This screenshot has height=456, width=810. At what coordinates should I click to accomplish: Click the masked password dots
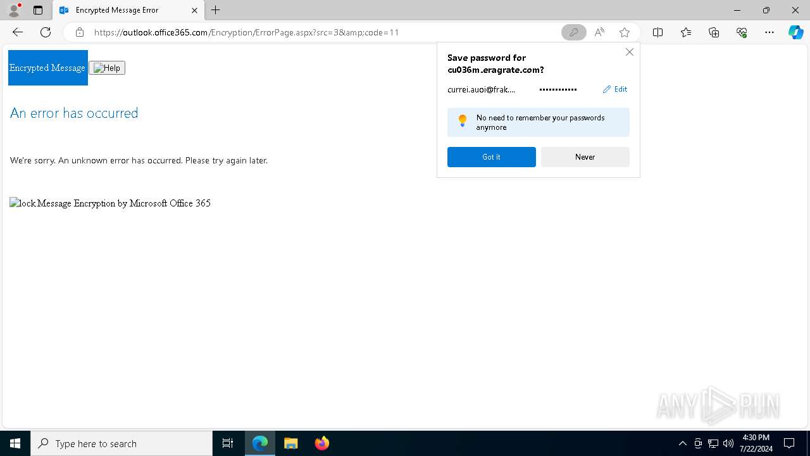point(558,89)
